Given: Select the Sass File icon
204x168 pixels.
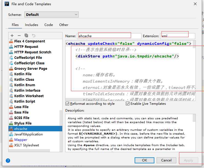Looking at the screenshot, I should (11, 112).
